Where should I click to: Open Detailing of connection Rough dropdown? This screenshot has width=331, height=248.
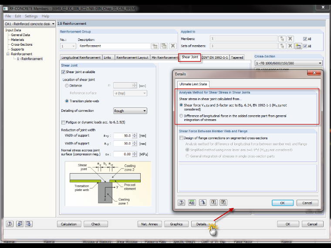point(130,111)
